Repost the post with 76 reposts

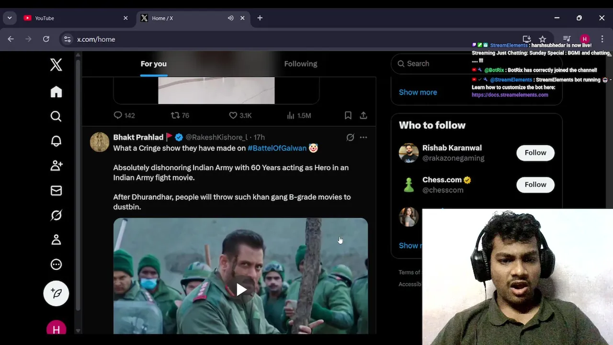(x=180, y=115)
